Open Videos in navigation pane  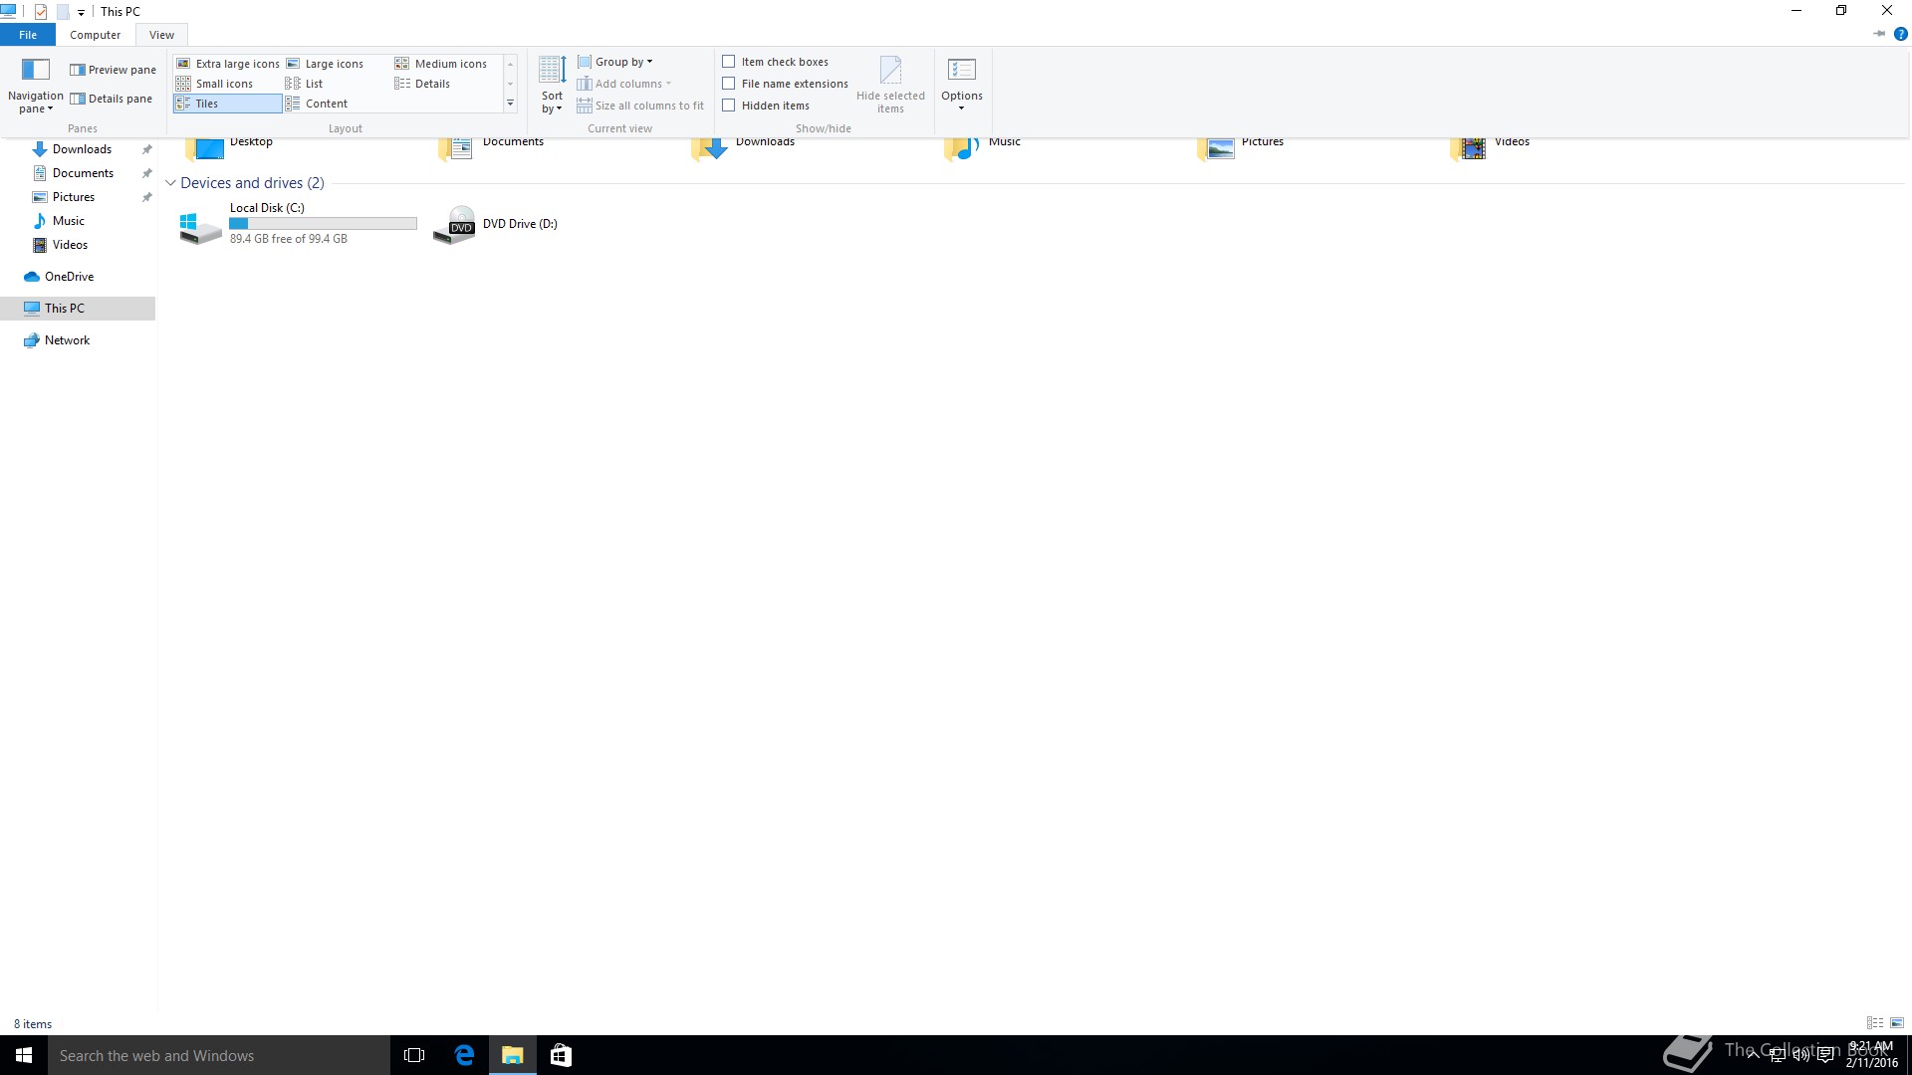(70, 245)
